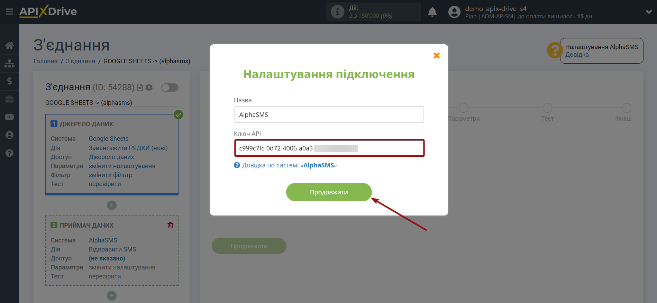This screenshot has width=657, height=303.
Task: Click Завантажити РЯДКИ (нові) link
Action: pos(128,148)
